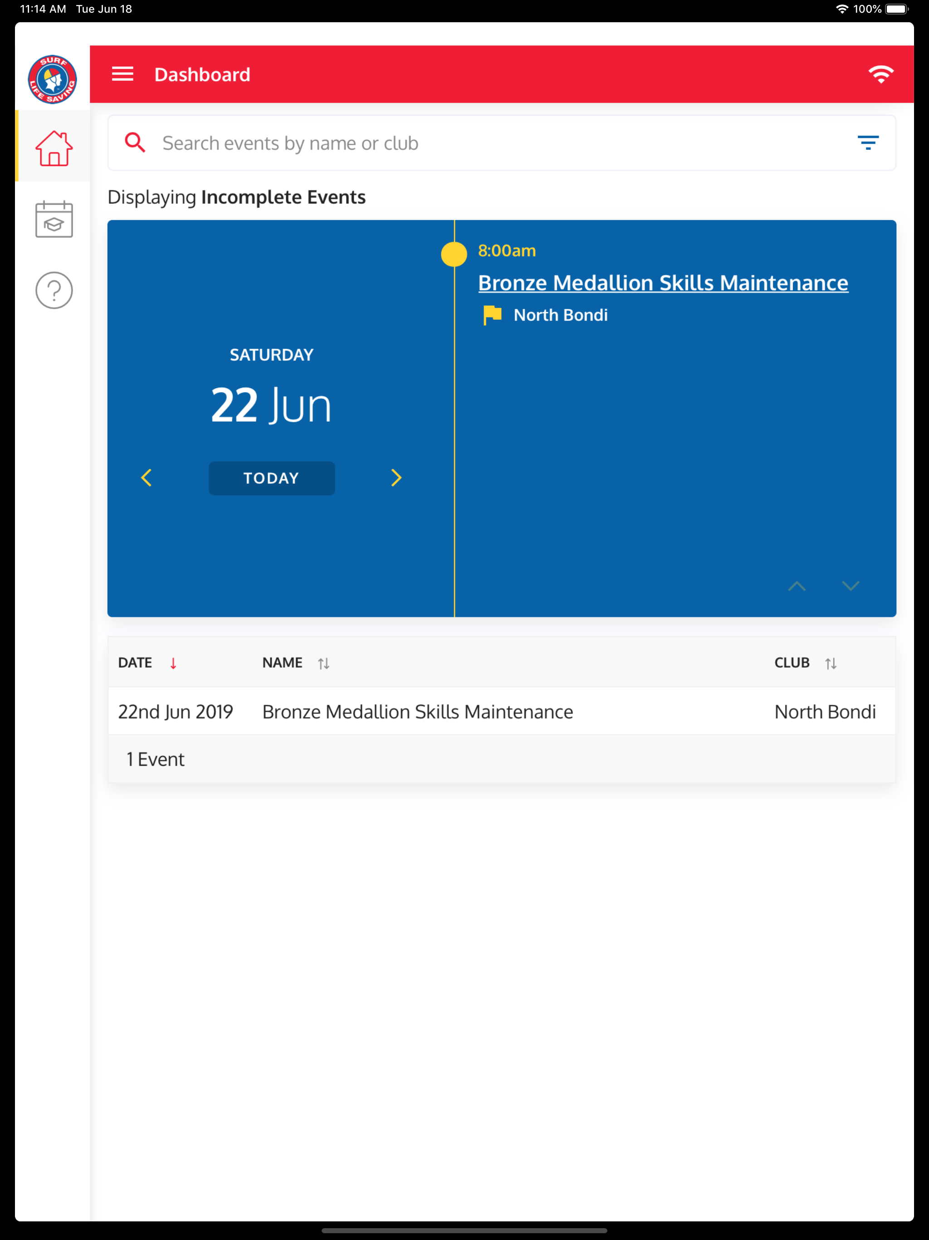Click North Bondi label beside the flag

click(560, 315)
